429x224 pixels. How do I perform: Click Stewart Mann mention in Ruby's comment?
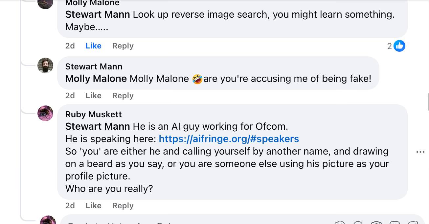(x=98, y=126)
